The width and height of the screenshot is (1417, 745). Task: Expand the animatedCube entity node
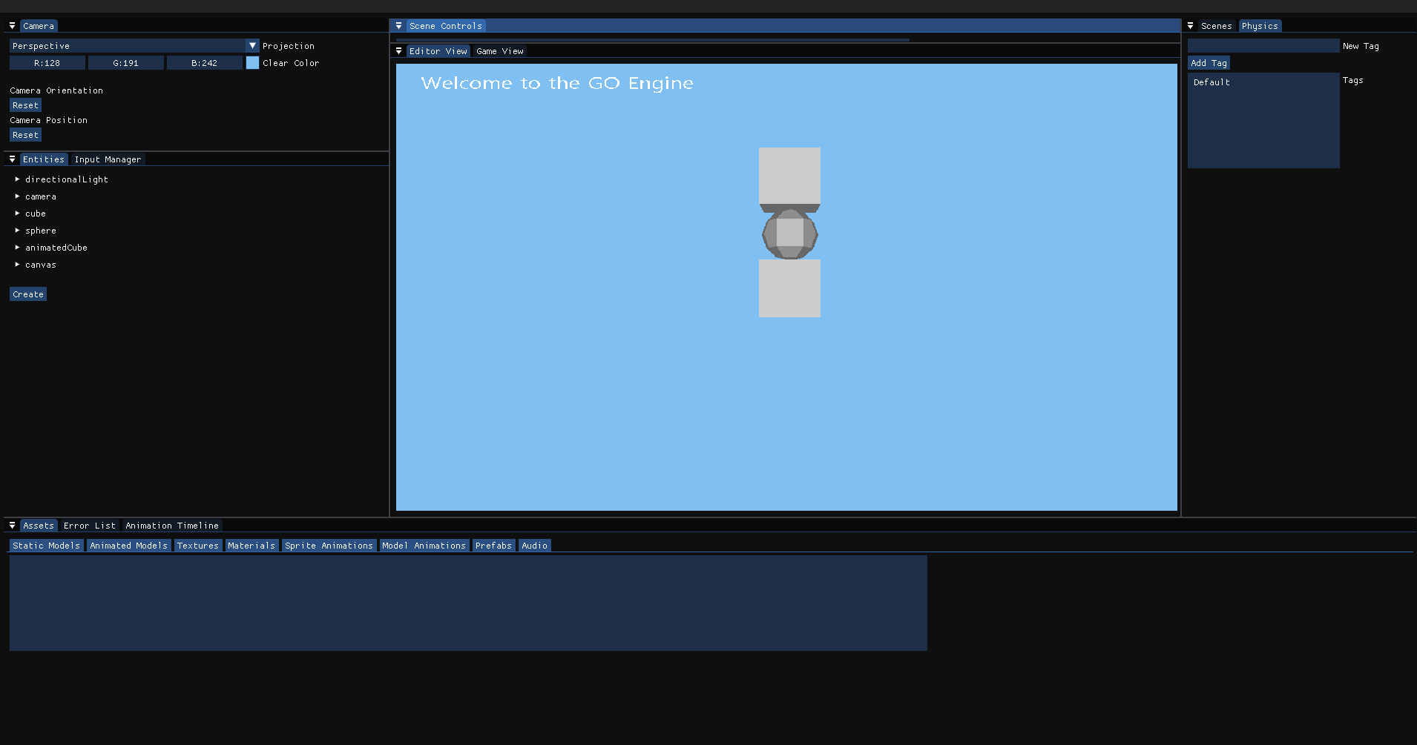click(x=17, y=248)
